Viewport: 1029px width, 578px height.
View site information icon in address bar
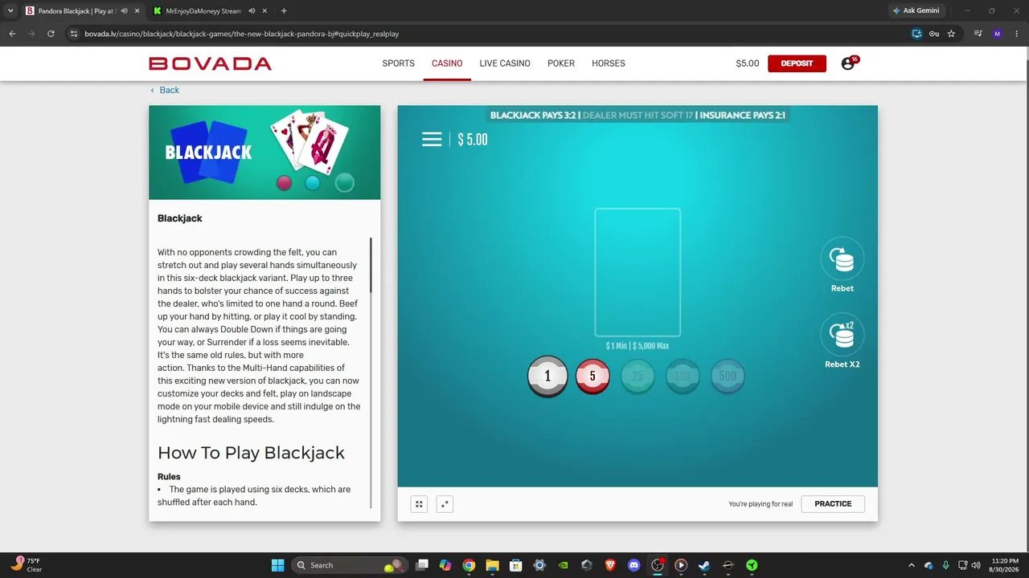(73, 34)
